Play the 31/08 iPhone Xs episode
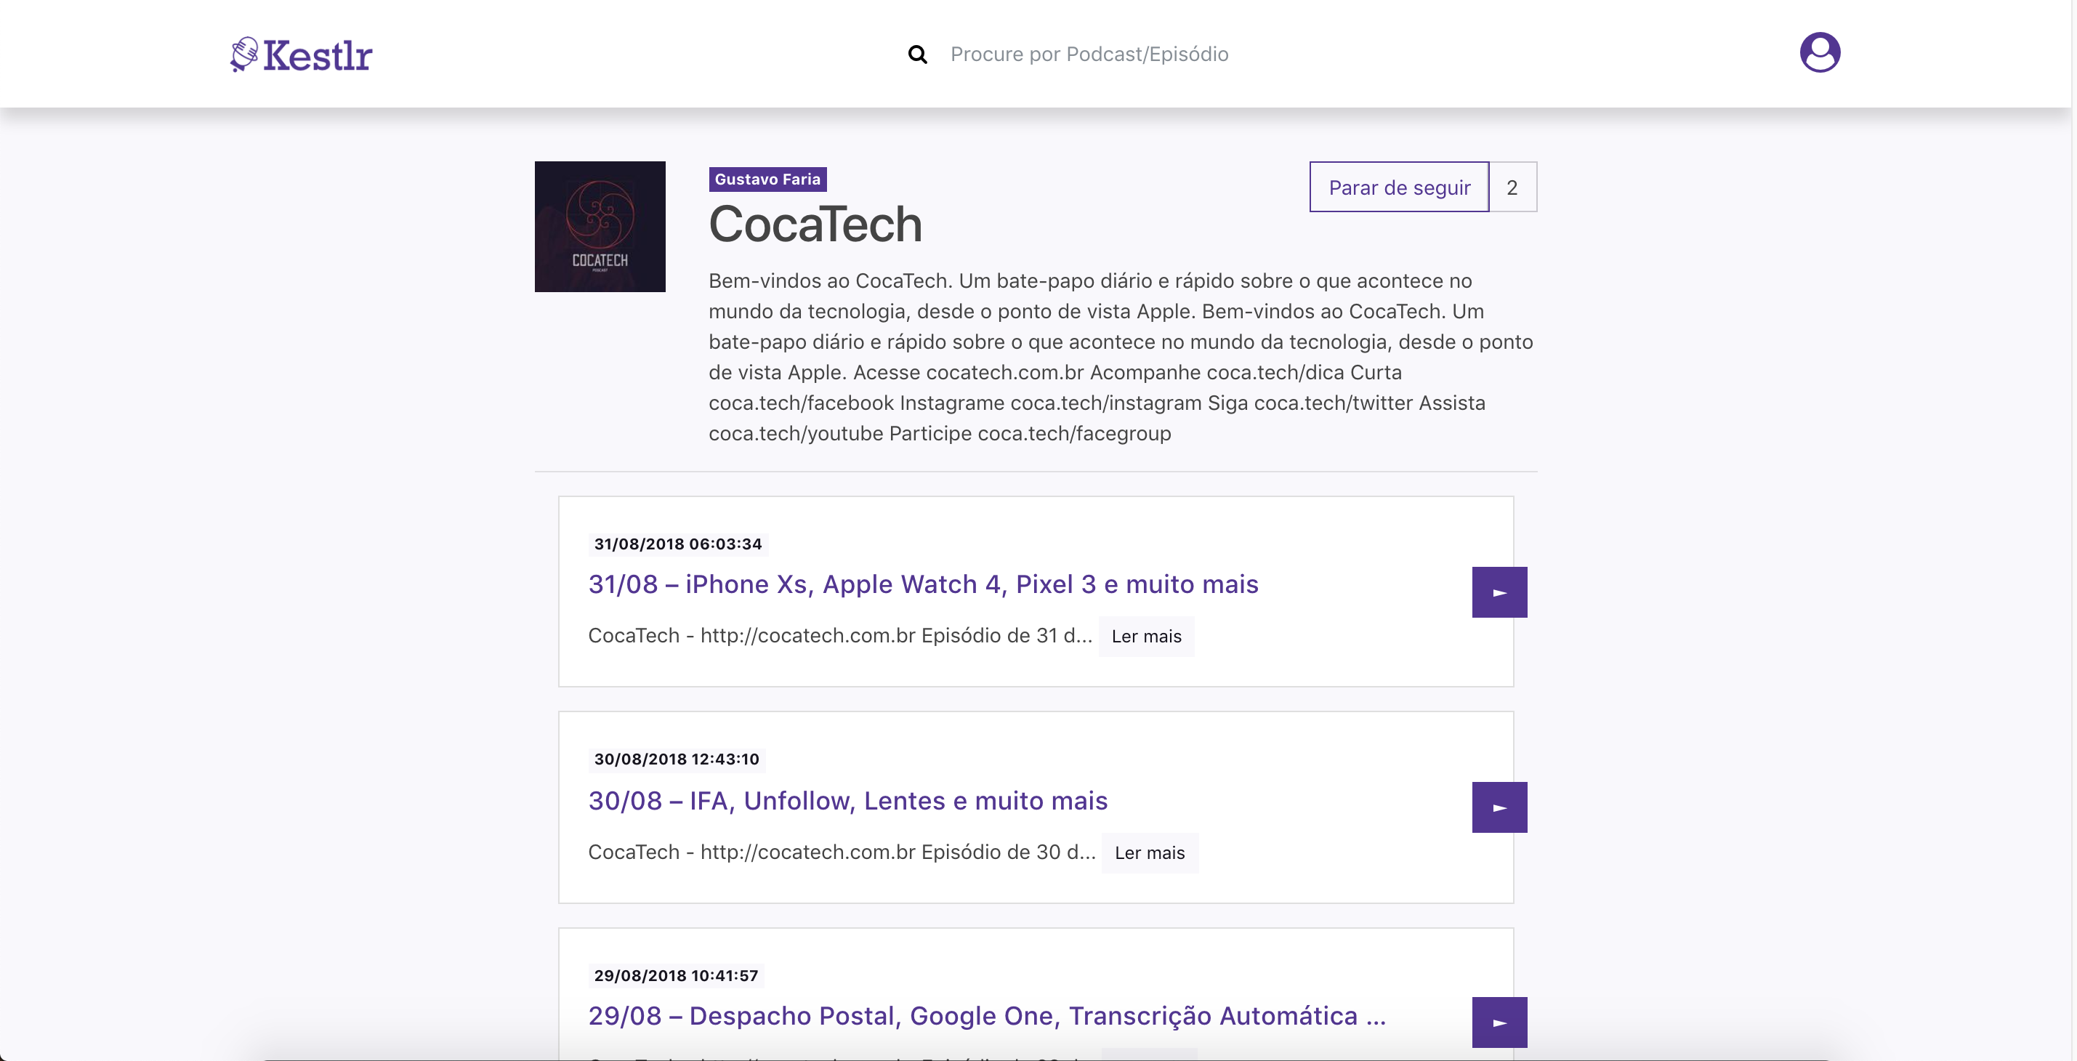Viewport: 2077px width, 1061px height. (1499, 592)
